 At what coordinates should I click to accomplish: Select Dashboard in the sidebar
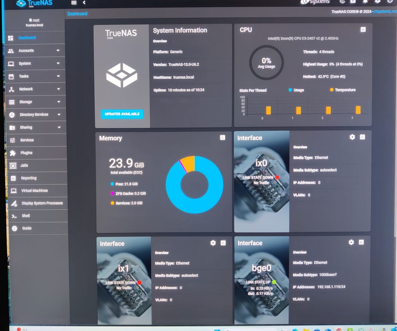[35, 38]
